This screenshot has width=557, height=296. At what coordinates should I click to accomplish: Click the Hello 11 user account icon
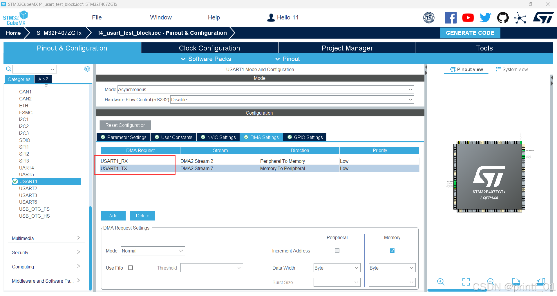click(x=271, y=17)
